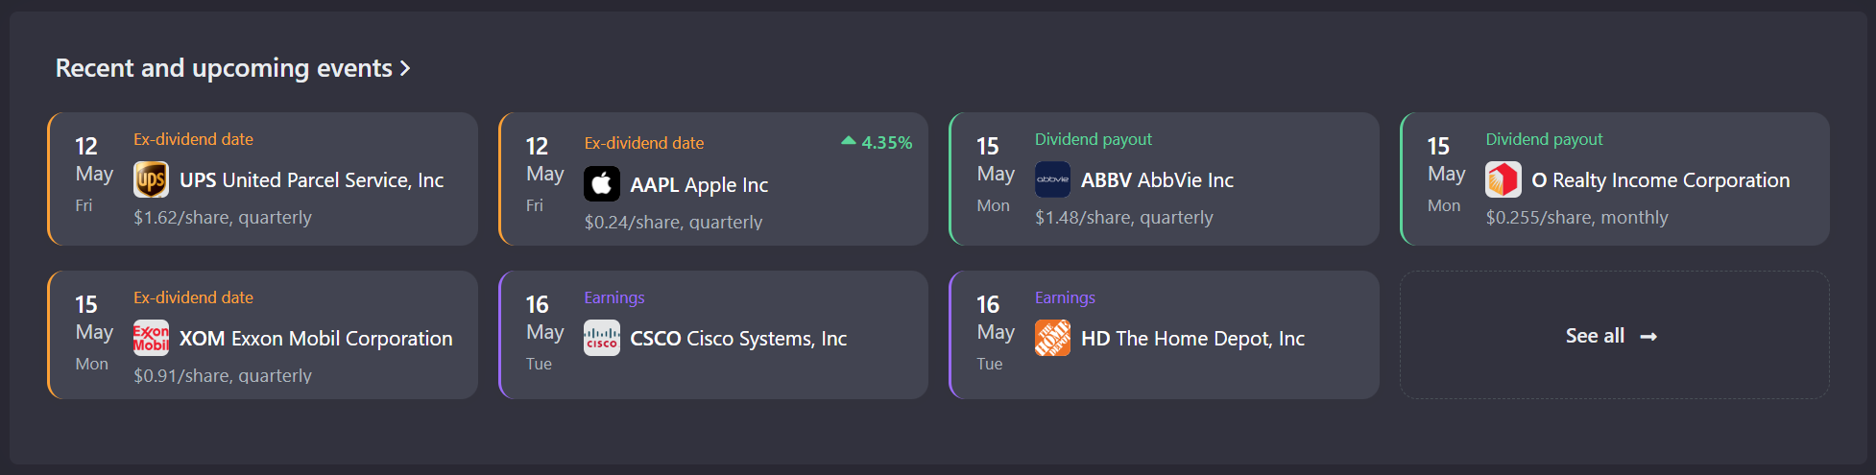Click the Cisco logo icon

[602, 338]
